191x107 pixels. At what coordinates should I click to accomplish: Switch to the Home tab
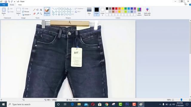click(12, 5)
